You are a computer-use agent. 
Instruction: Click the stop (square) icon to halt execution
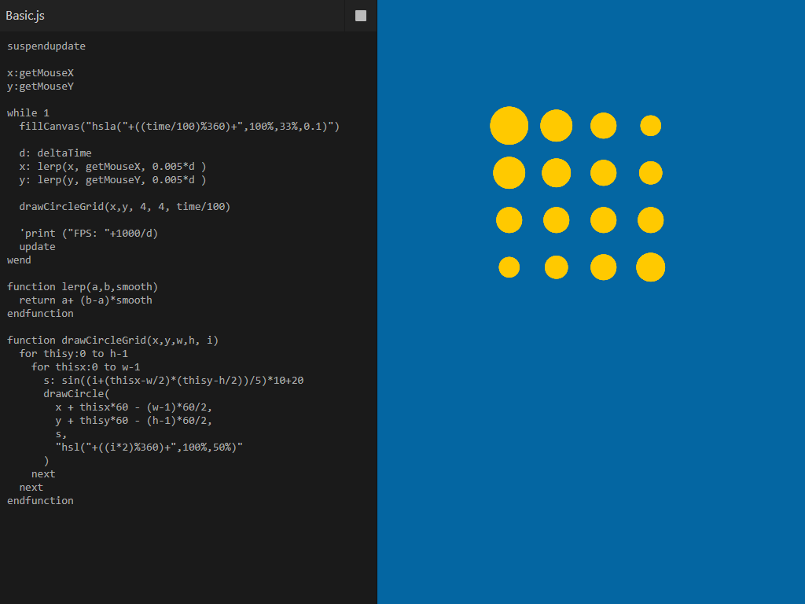coord(360,16)
